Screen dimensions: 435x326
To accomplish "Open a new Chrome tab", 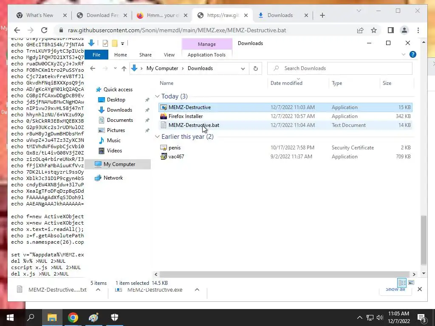I will click(322, 15).
